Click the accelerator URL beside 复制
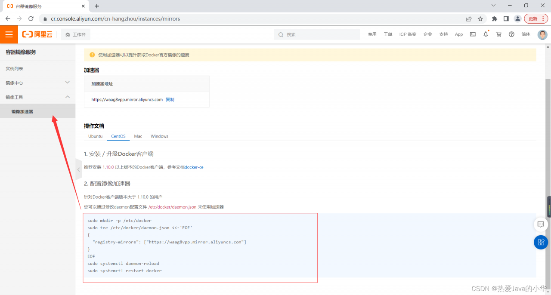Image resolution: width=551 pixels, height=295 pixels. (127, 99)
